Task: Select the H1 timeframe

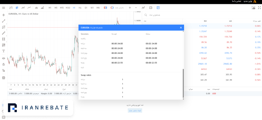Action: (74, 7)
